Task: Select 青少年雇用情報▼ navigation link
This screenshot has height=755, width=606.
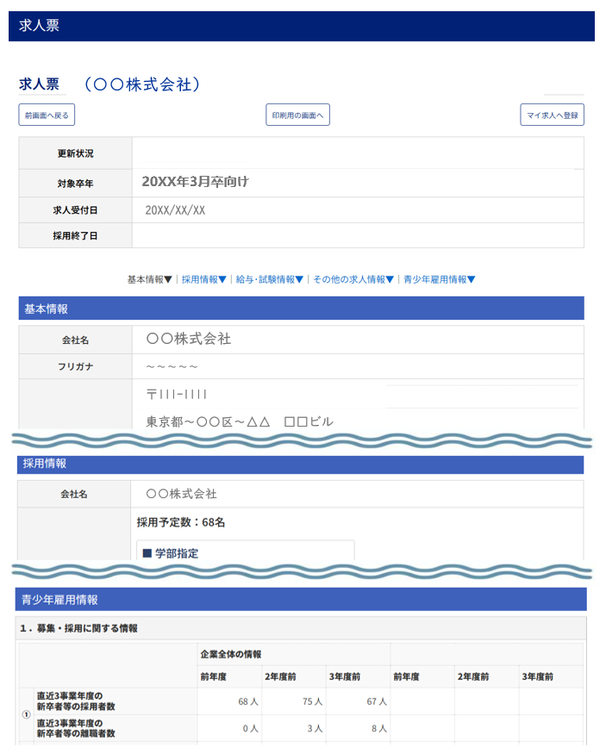Action: (x=439, y=279)
